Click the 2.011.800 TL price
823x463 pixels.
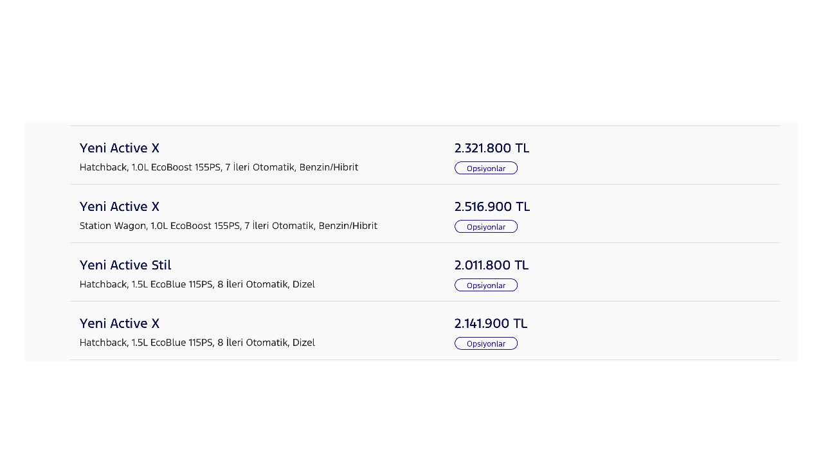[491, 265]
